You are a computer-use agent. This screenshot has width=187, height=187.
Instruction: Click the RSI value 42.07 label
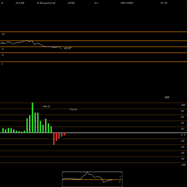click(x=68, y=48)
